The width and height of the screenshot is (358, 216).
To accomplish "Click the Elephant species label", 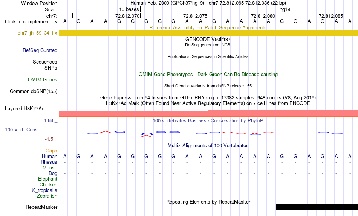I will [x=48, y=179].
